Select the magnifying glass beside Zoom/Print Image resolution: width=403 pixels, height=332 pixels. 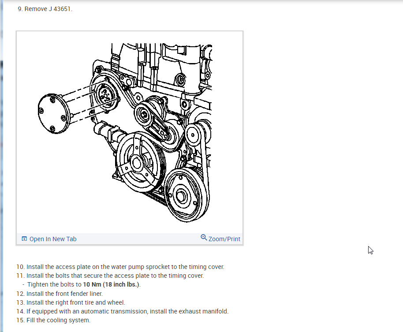(x=203, y=239)
